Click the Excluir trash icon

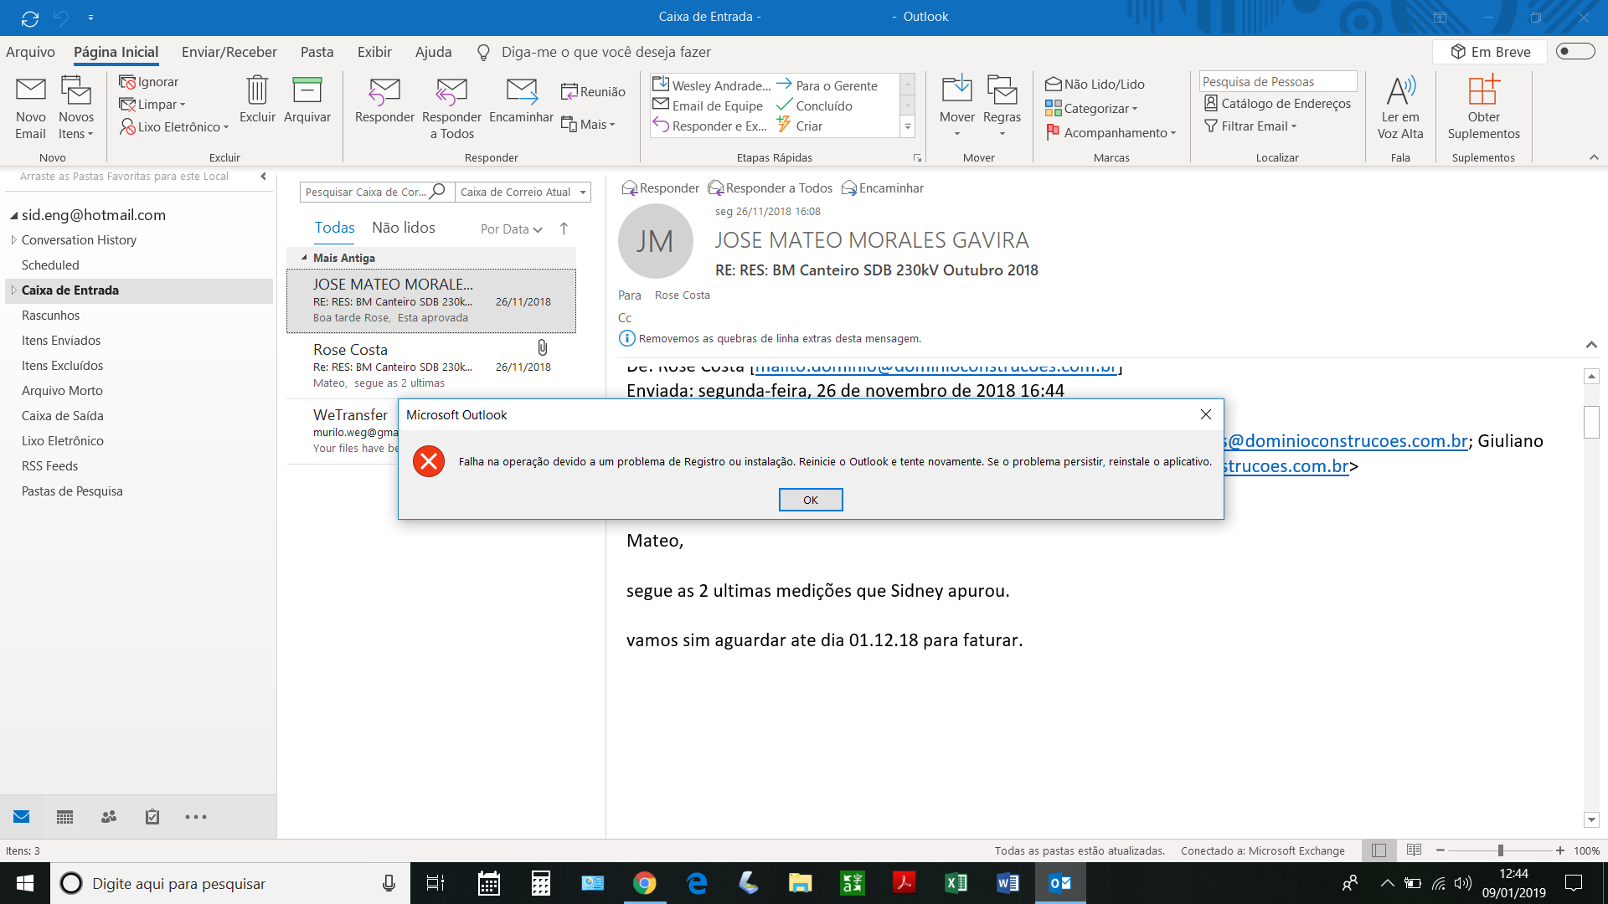click(x=257, y=90)
